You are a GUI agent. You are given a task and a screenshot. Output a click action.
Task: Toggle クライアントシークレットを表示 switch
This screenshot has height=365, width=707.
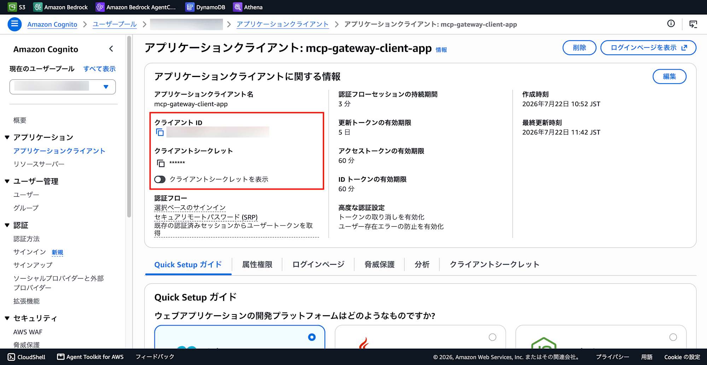[160, 179]
